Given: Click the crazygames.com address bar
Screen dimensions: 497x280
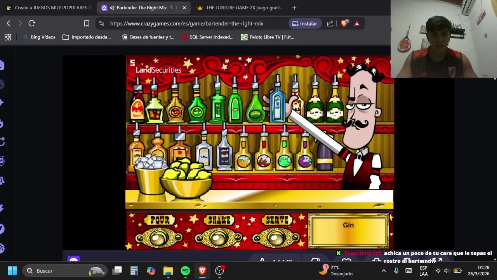Looking at the screenshot, I should coord(187,23).
